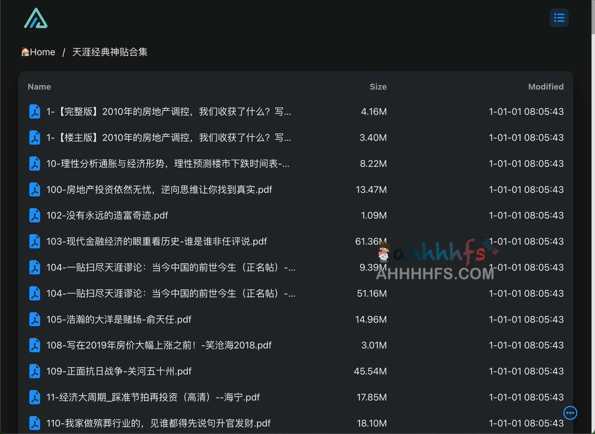
Task: Open 1-【完整版】2010年的房地产调控 file
Action: pyautogui.click(x=169, y=112)
